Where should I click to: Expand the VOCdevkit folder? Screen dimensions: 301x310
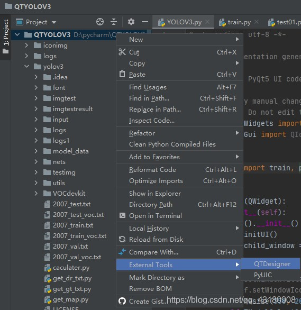tap(36, 194)
